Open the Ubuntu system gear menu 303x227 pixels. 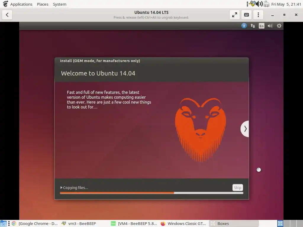(279, 26)
